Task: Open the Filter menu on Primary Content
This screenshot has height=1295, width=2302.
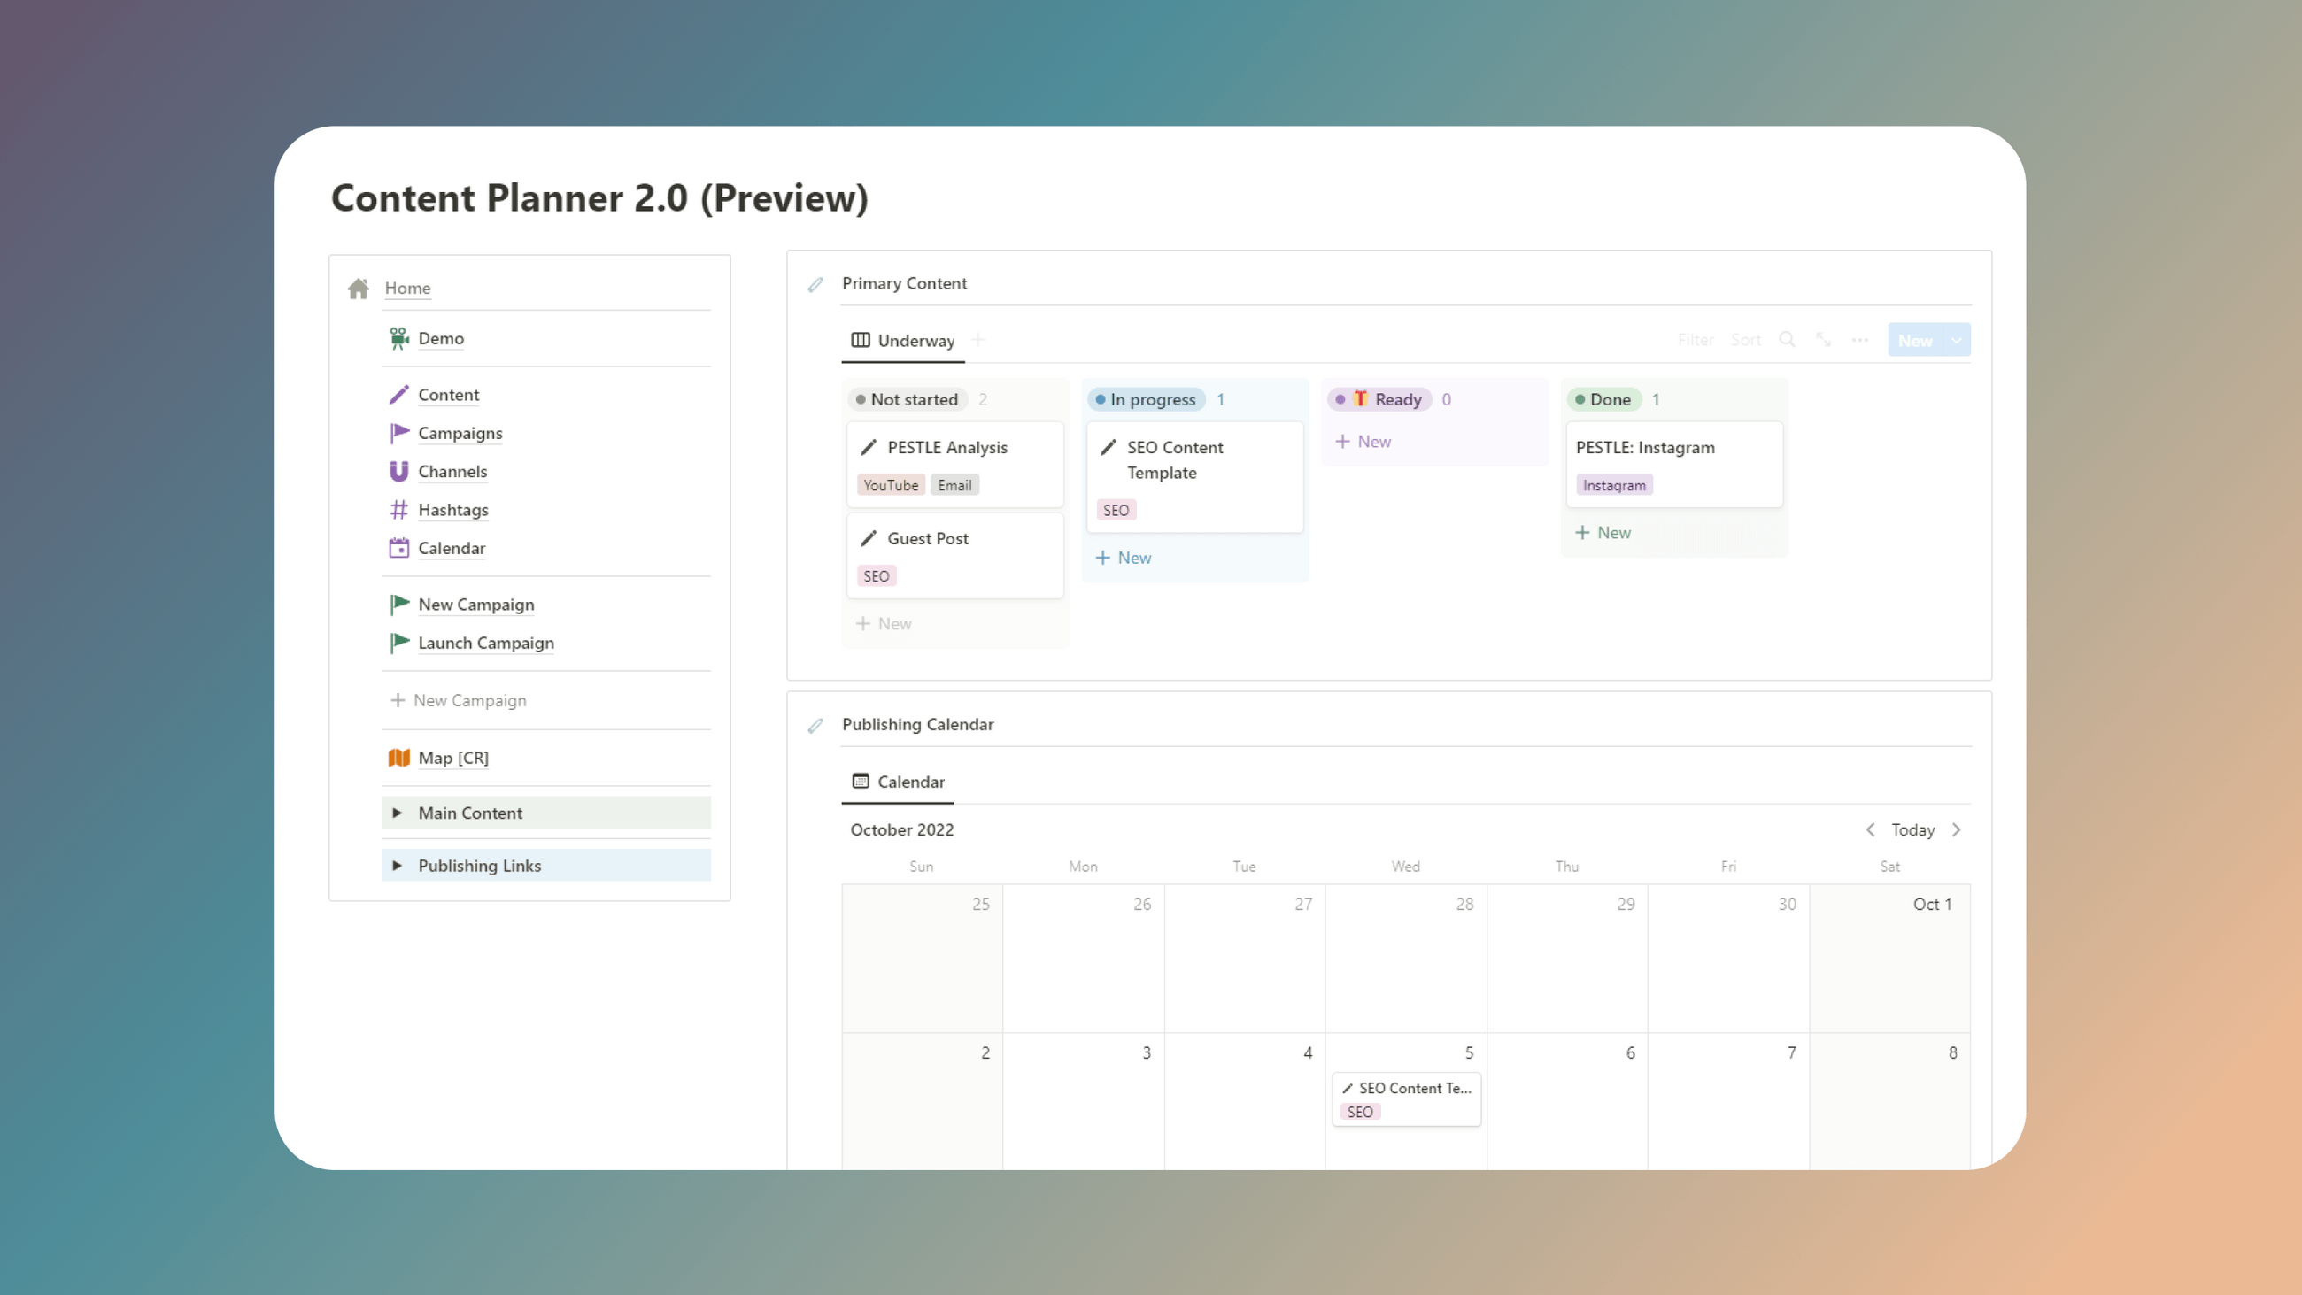Action: point(1696,340)
